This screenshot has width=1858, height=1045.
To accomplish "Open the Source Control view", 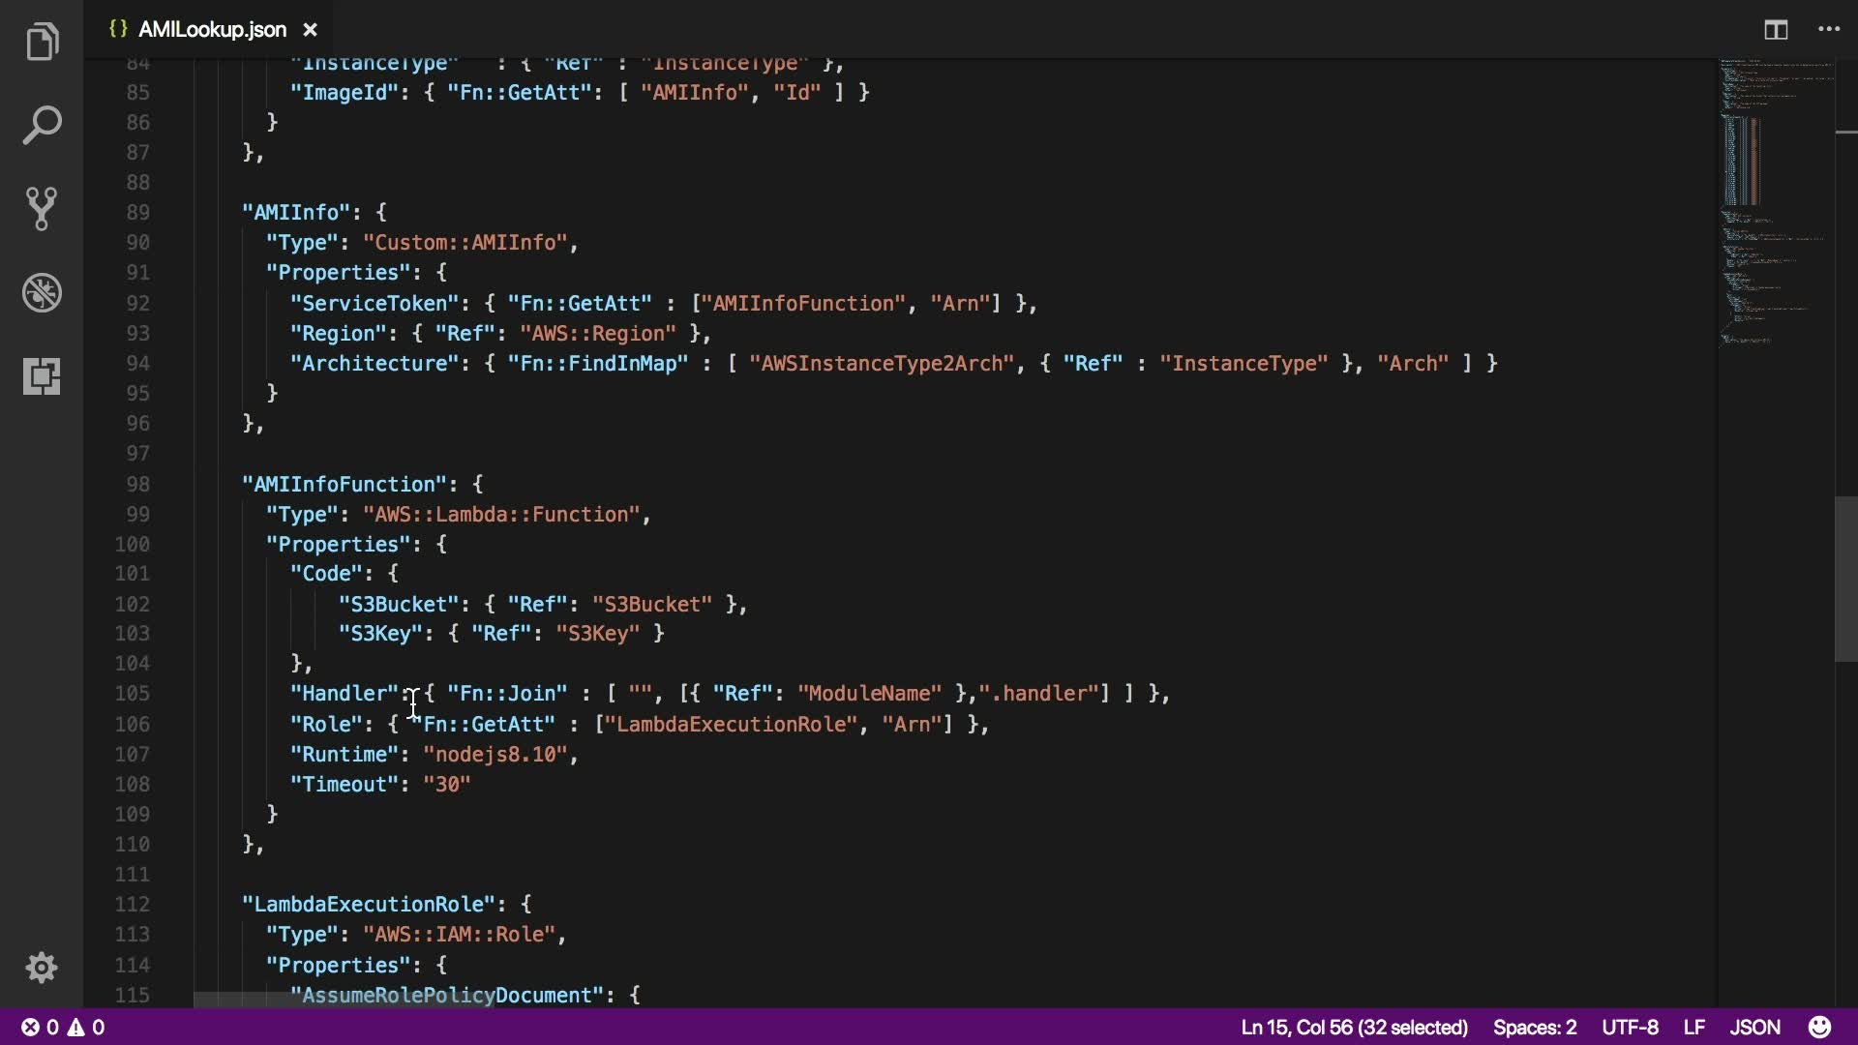I will (x=42, y=209).
